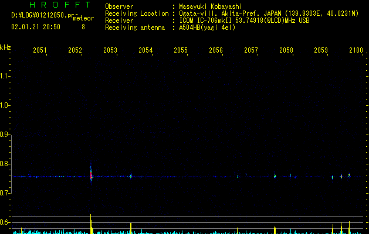Click the Receiving antenna label
The image size is (369, 234).
tap(135, 27)
